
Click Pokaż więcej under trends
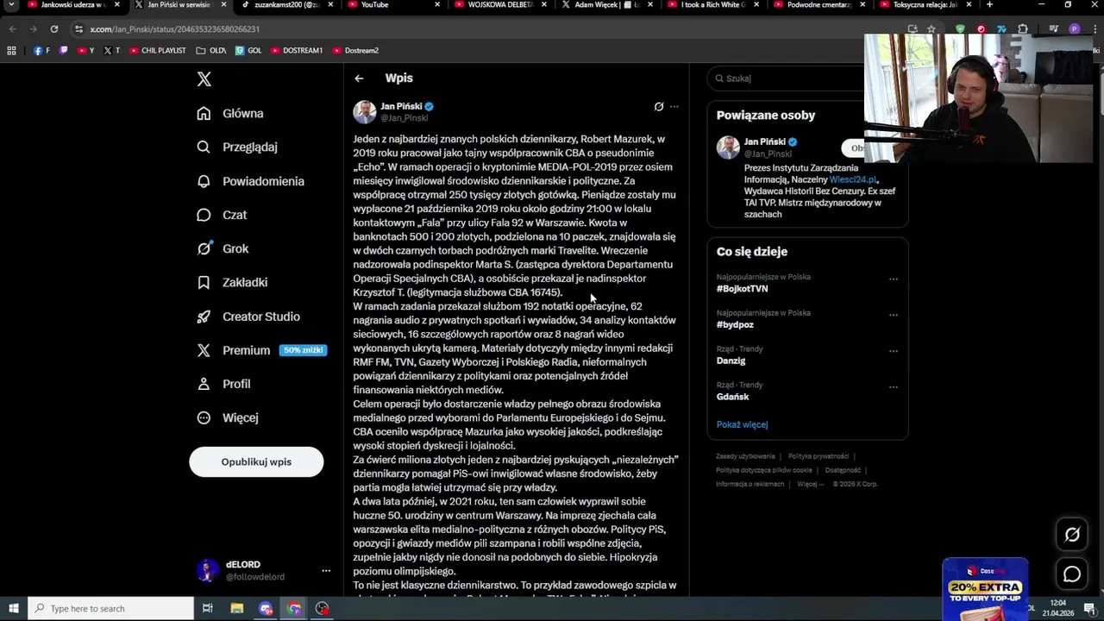(x=742, y=424)
